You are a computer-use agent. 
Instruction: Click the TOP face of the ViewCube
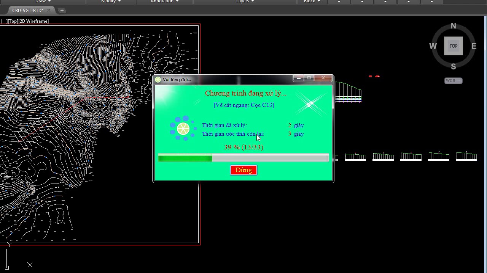[x=454, y=46]
